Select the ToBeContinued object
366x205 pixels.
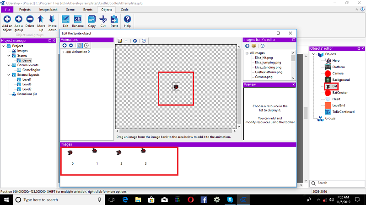coord(344,112)
